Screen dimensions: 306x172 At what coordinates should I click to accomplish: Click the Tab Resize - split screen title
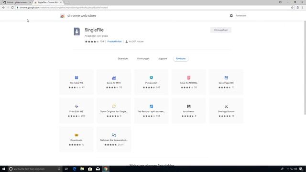(x=151, y=111)
